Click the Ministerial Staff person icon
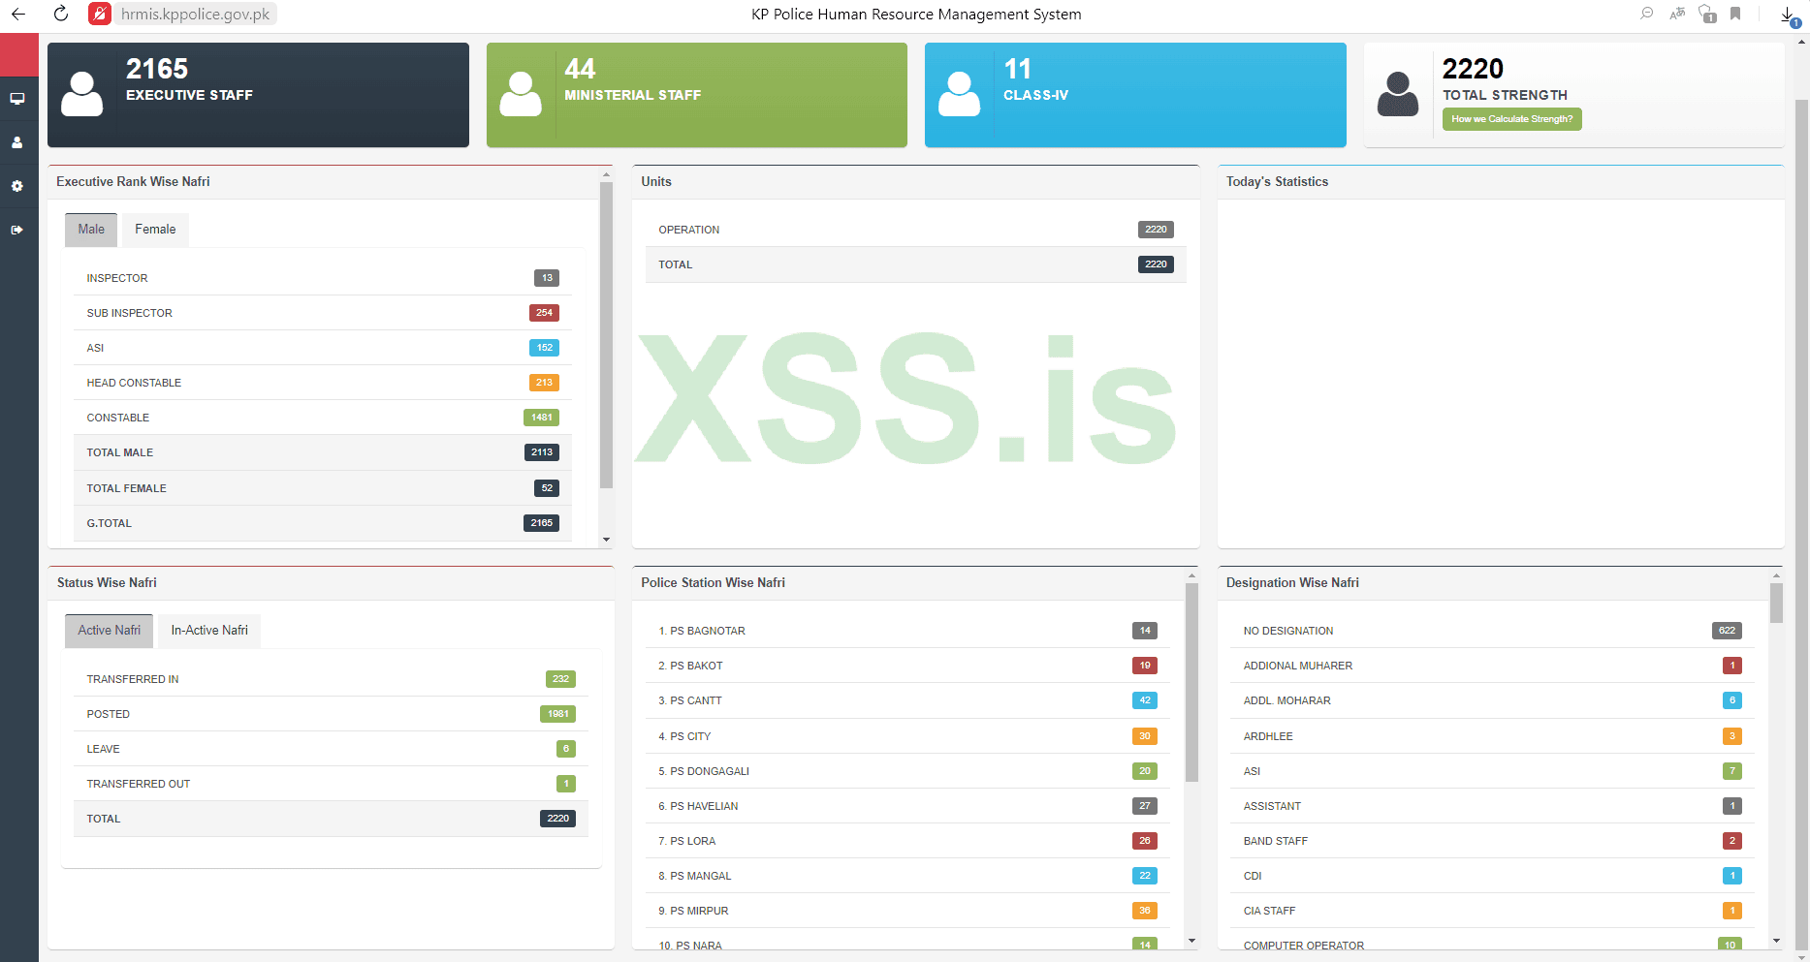This screenshot has width=1810, height=962. click(x=521, y=94)
